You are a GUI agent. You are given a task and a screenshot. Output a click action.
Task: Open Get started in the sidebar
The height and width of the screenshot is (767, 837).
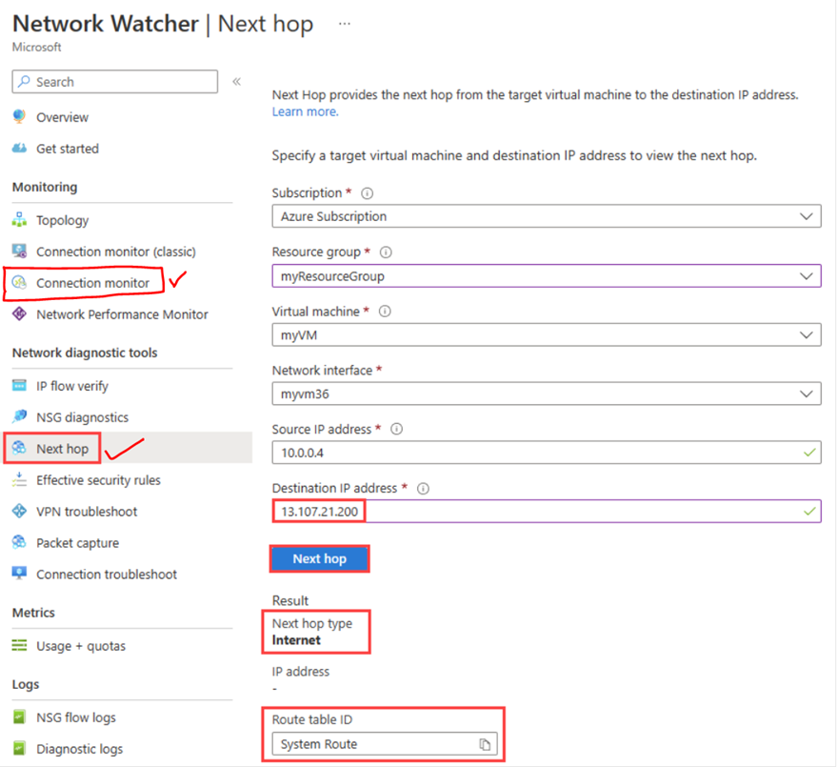click(x=68, y=149)
